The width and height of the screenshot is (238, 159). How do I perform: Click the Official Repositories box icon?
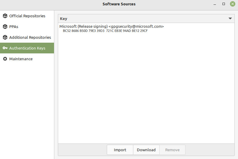click(5, 16)
